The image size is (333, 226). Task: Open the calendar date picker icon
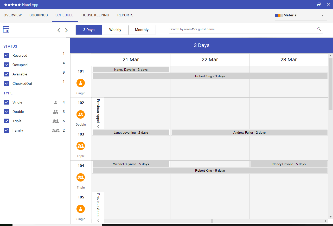[6, 29]
